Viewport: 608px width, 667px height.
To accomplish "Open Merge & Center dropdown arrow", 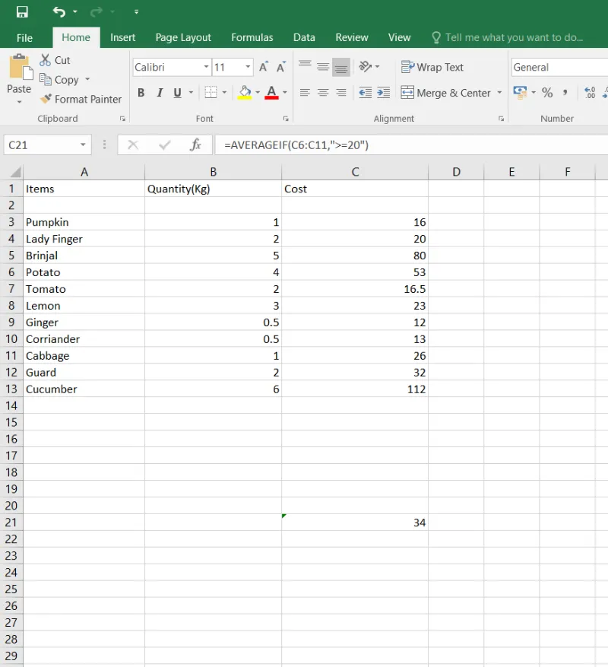I will [x=499, y=92].
